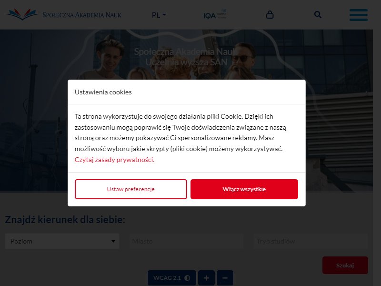Select the Tryb studiów field
Screen dimensions: 381x286
pos(311,241)
